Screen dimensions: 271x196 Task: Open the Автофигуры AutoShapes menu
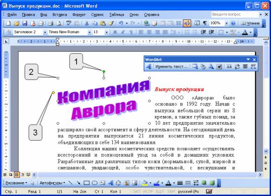click(52, 183)
